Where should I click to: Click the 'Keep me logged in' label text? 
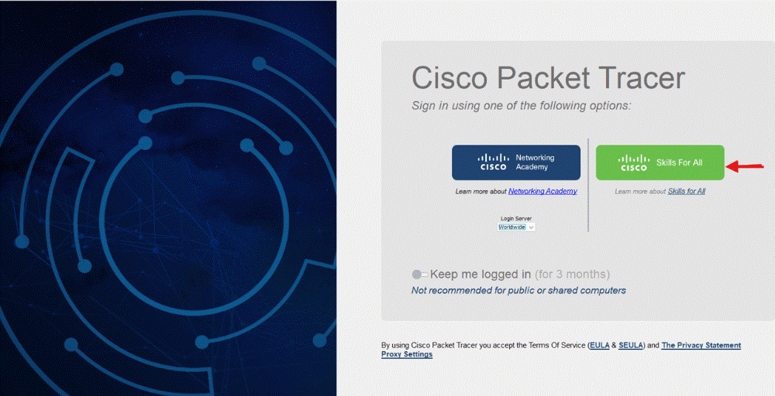[x=480, y=275]
